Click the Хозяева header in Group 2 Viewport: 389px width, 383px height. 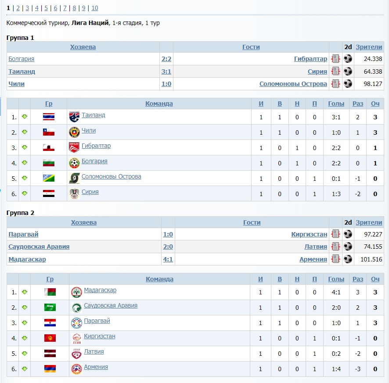pos(84,222)
